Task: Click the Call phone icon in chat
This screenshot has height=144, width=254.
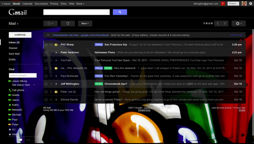Action: point(10,90)
